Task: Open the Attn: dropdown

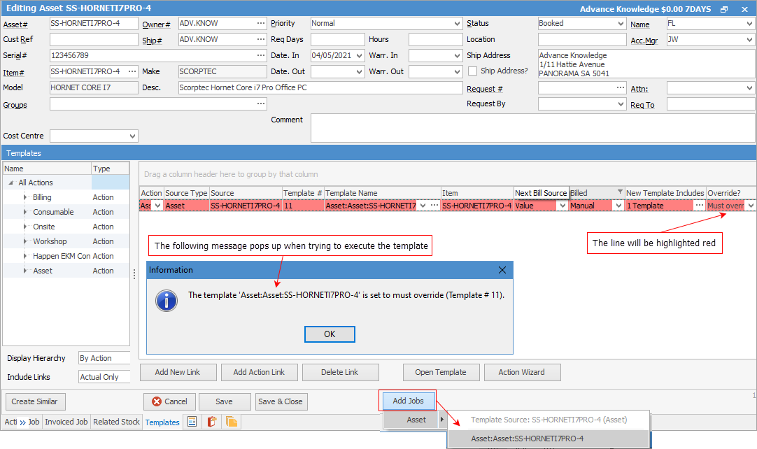Action: [x=749, y=88]
